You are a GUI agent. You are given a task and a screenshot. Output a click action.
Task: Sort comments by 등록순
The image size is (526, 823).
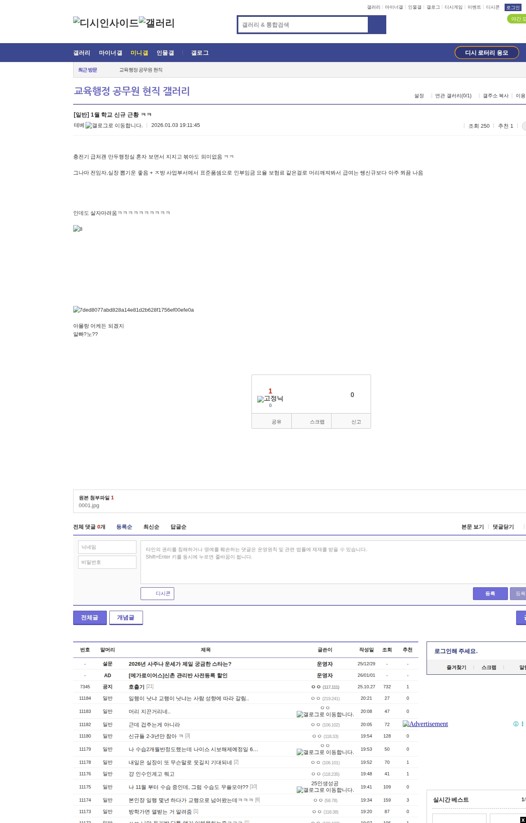point(124,527)
